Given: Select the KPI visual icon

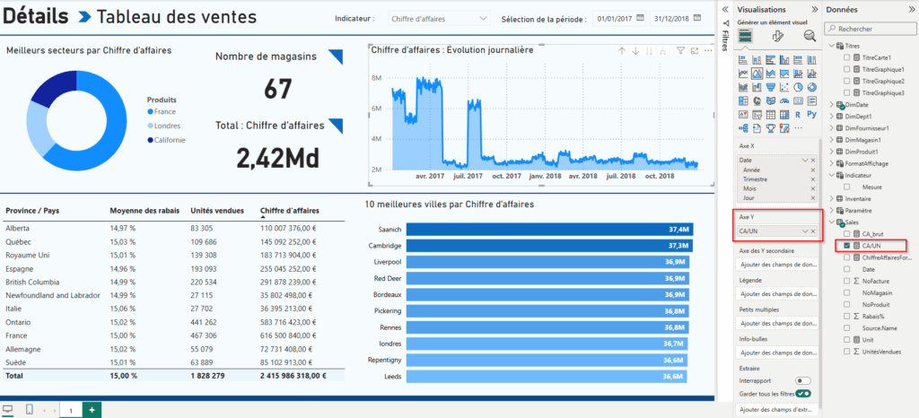Looking at the screenshot, I should (743, 114).
